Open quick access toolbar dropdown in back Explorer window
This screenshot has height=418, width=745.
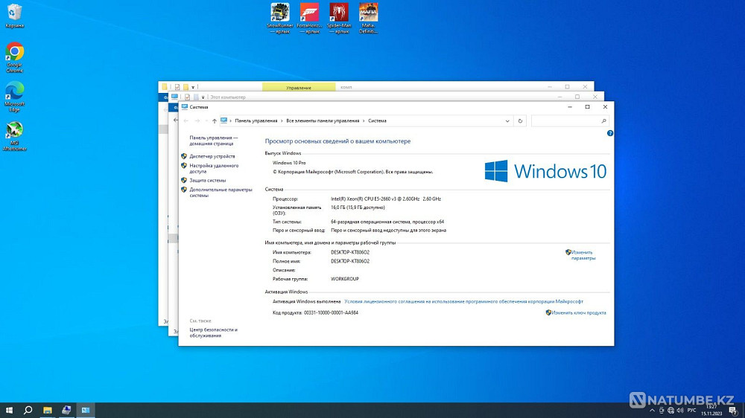193,87
